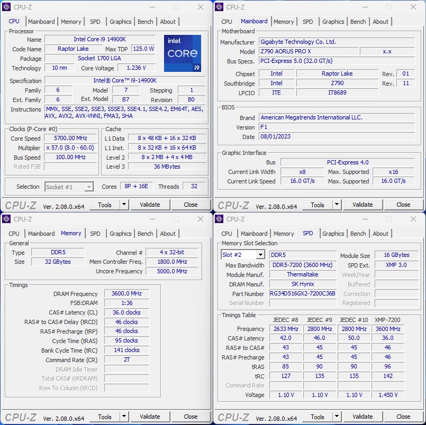Click the LPCIO chip value IT8689

(x=337, y=93)
